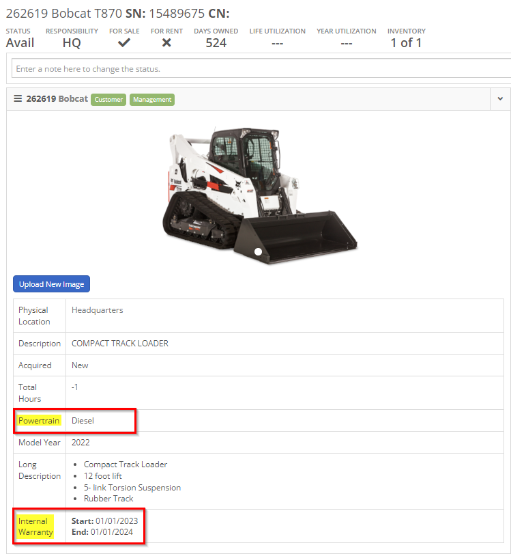Viewport: 511px width, 554px height.
Task: Click the Rubber Track bullet
Action: pos(108,499)
